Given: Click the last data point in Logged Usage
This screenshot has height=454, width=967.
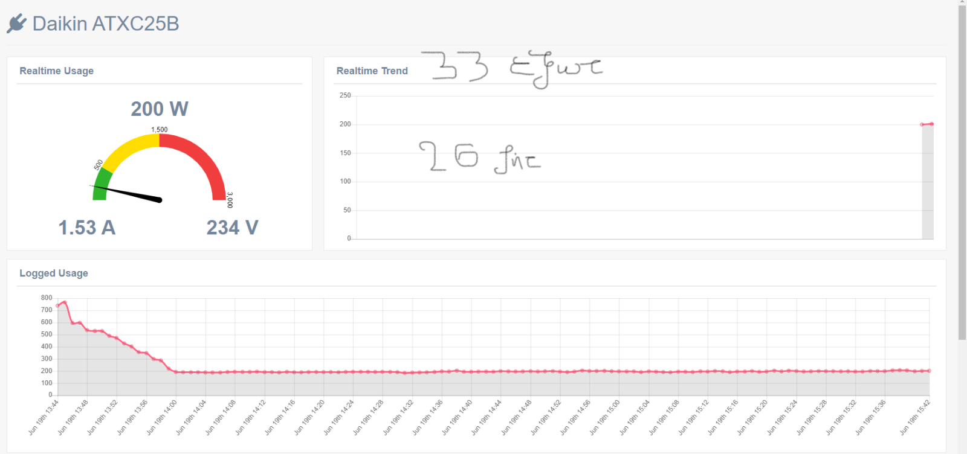Looking at the screenshot, I should [x=929, y=371].
